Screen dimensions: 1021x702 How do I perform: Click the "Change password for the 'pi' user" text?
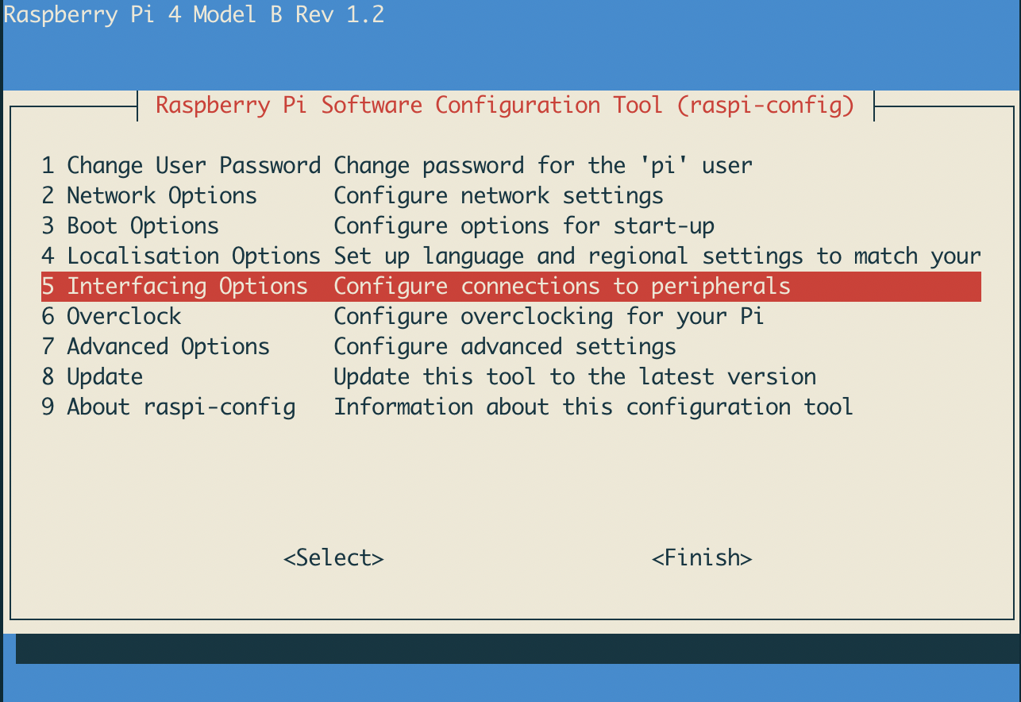pos(542,166)
